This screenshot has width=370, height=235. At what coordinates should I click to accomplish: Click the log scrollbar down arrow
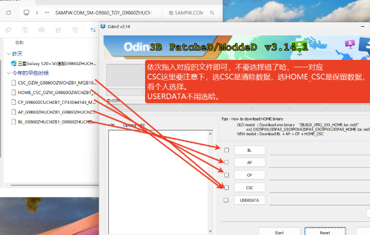tap(210, 232)
